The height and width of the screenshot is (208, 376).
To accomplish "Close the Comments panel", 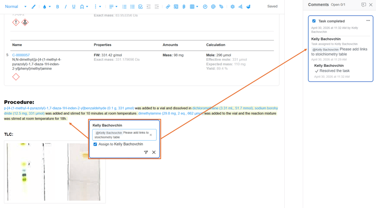I will pyautogui.click(x=371, y=5).
